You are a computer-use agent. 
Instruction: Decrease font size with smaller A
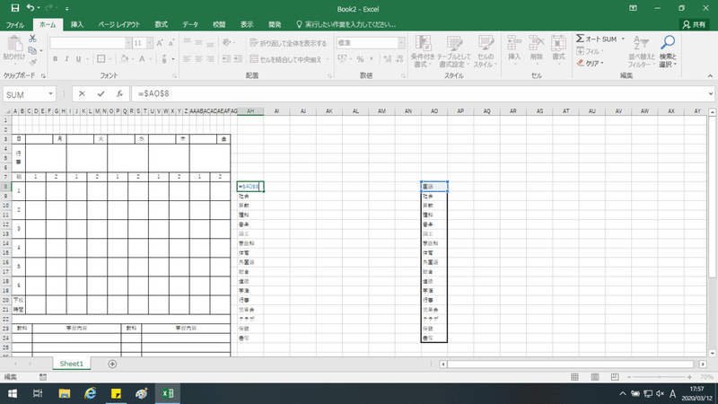[171, 43]
